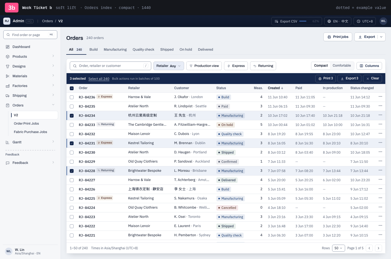
Task: Collapse the Orders sidebar section
Action: tap(53, 105)
